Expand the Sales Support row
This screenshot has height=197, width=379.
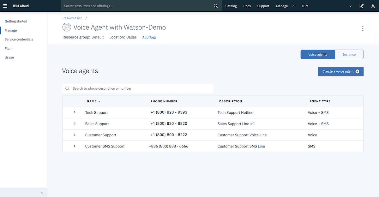(x=75, y=124)
